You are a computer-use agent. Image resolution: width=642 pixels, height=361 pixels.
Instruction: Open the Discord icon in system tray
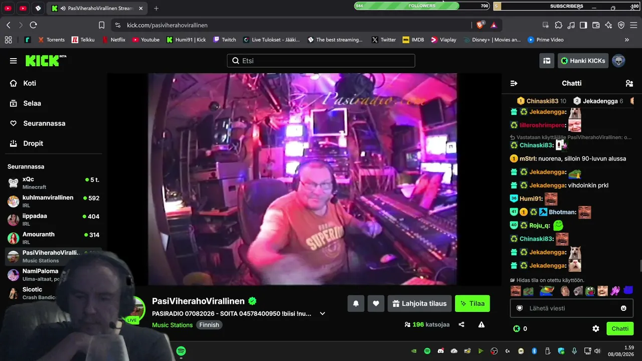(441, 351)
